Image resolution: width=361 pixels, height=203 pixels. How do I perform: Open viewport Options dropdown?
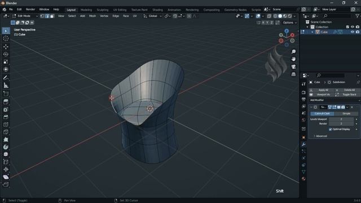point(289,23)
